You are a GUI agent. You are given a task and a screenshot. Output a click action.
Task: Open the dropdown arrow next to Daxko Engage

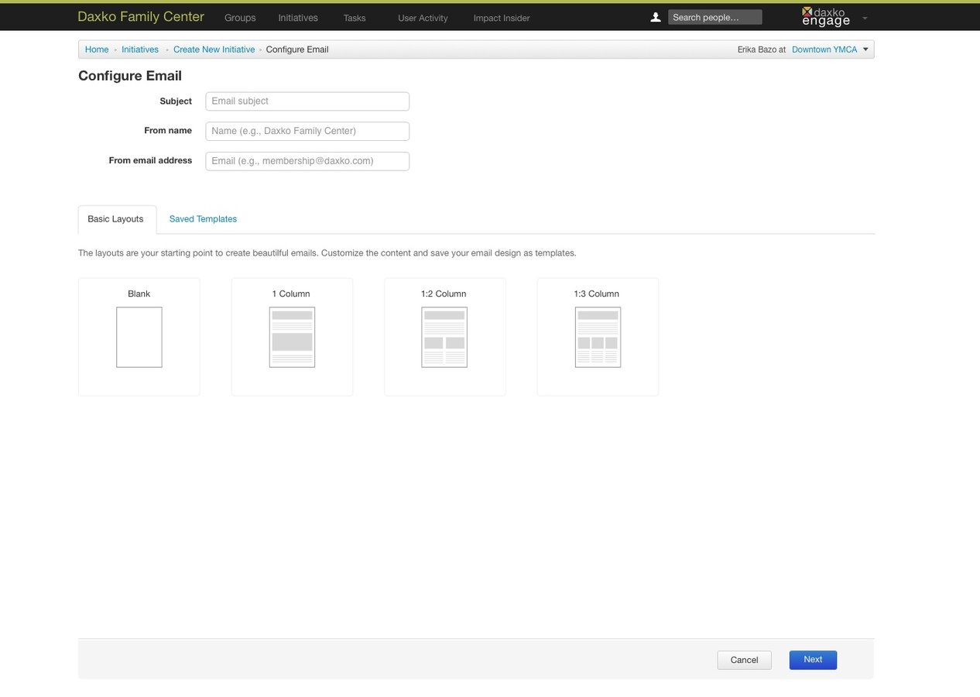[865, 18]
